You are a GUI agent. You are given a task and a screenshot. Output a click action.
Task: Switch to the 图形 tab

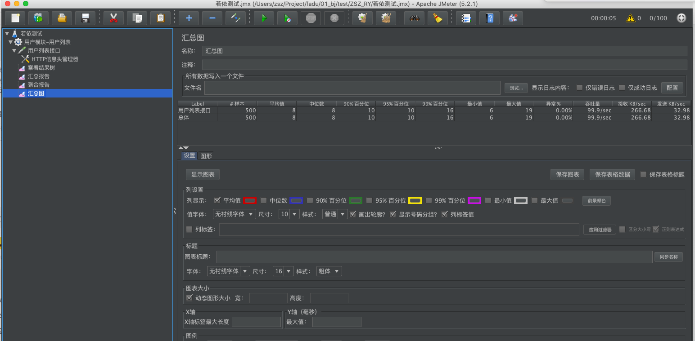[206, 156]
